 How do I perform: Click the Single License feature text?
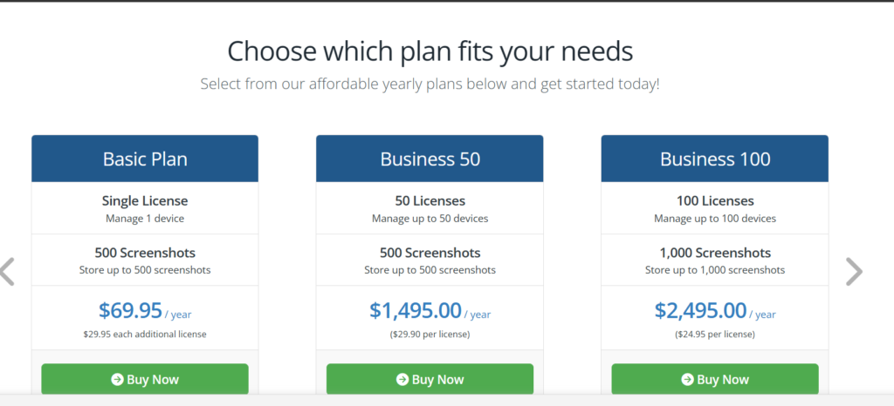(x=145, y=200)
